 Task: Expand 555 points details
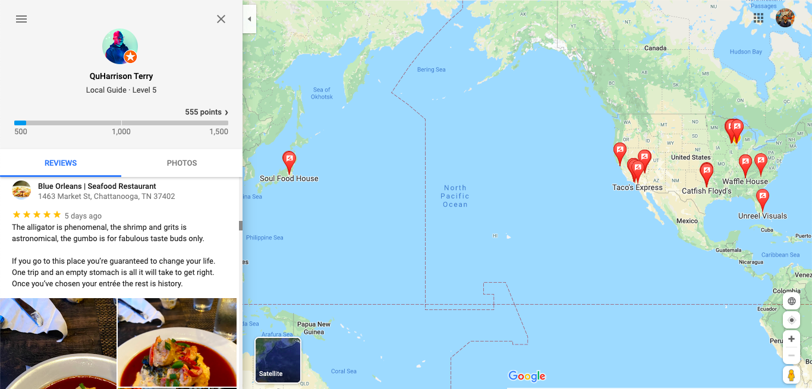(207, 112)
